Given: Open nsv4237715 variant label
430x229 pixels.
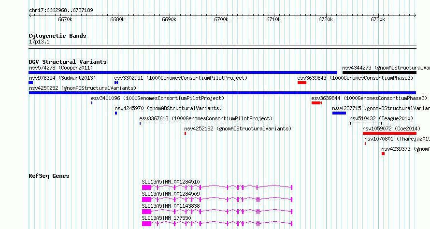Looking at the screenshot, I should pos(381,108).
